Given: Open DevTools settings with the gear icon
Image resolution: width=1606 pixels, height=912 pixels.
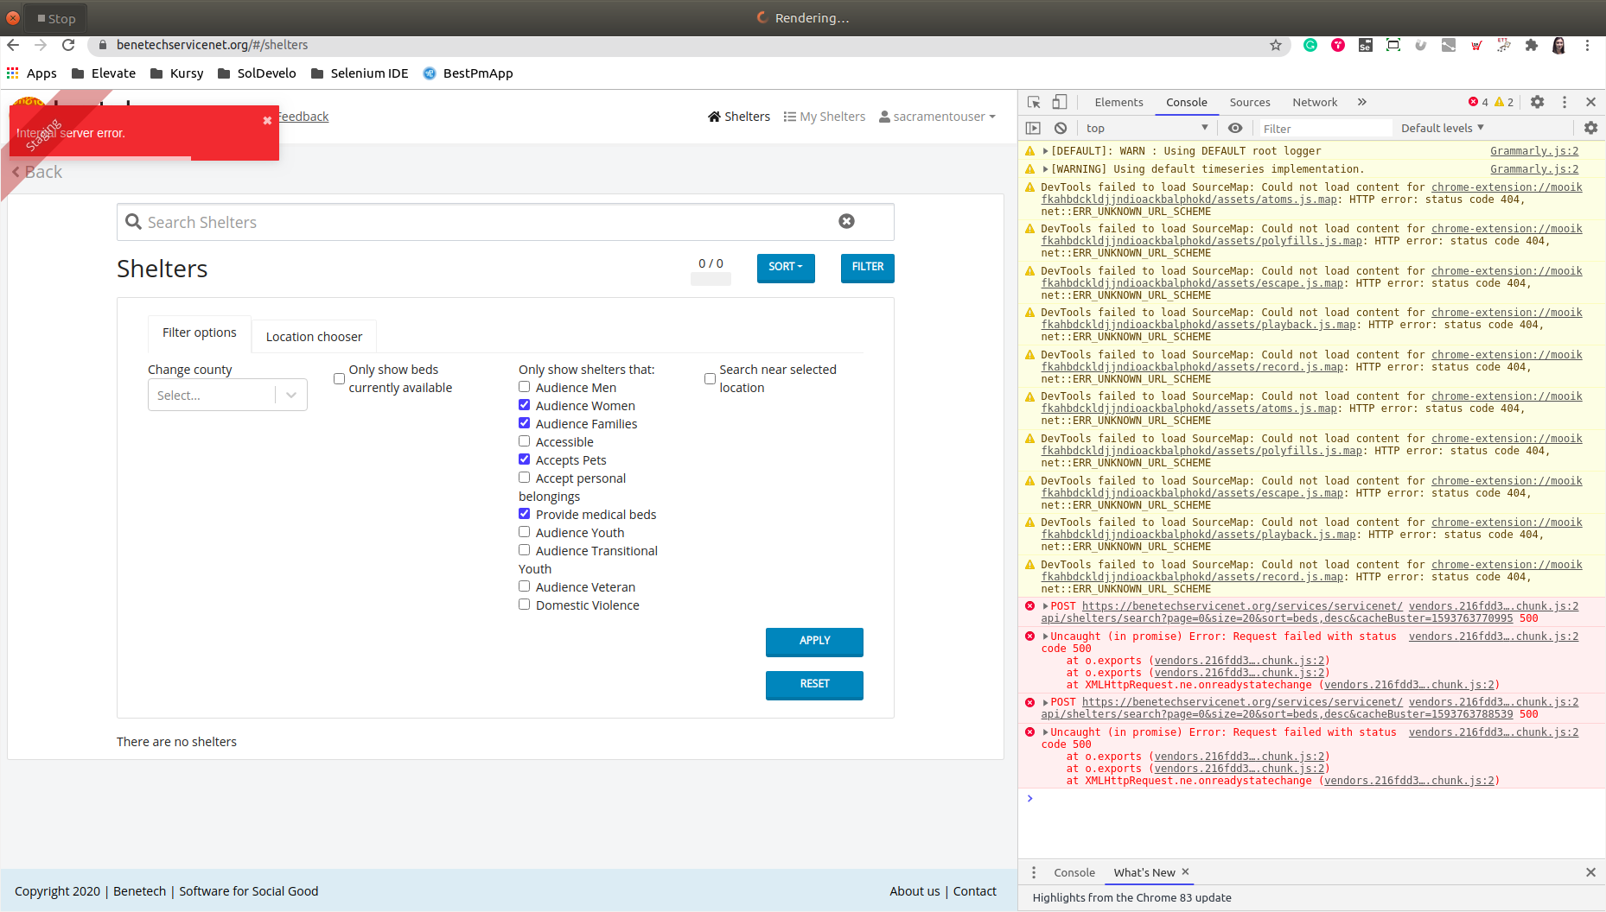Looking at the screenshot, I should (x=1538, y=101).
